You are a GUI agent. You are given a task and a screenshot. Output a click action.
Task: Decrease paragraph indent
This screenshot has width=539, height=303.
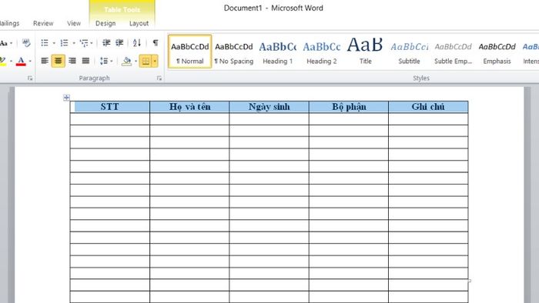point(106,43)
